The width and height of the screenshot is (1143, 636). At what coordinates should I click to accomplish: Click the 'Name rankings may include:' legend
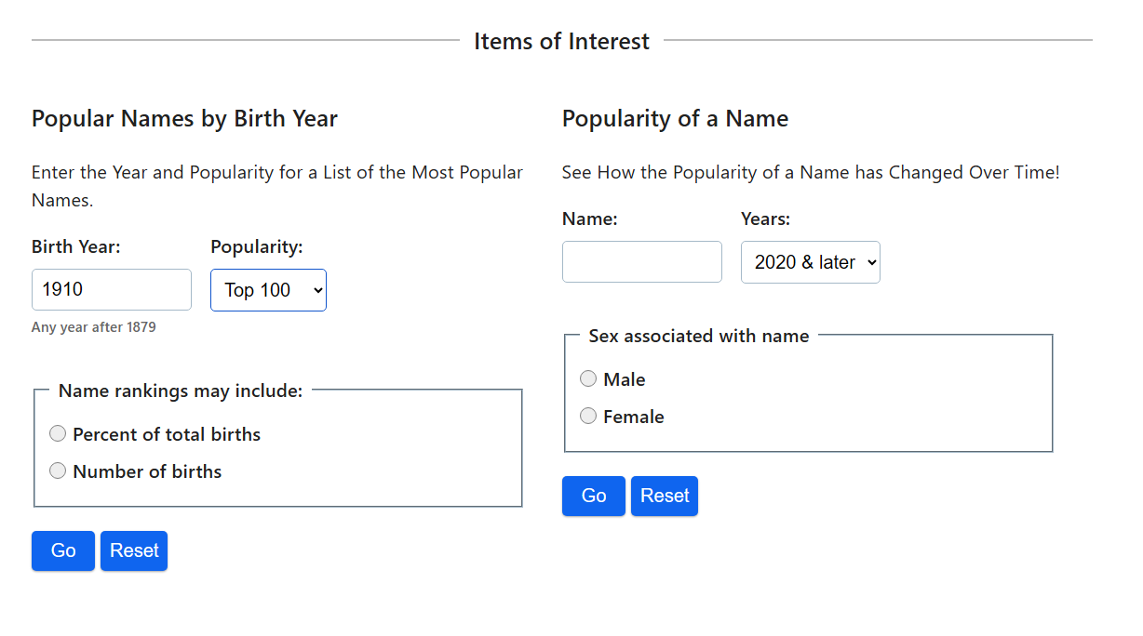181,391
